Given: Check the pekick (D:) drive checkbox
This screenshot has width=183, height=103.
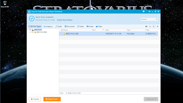Looking at the screenshot, I should click(30, 30).
